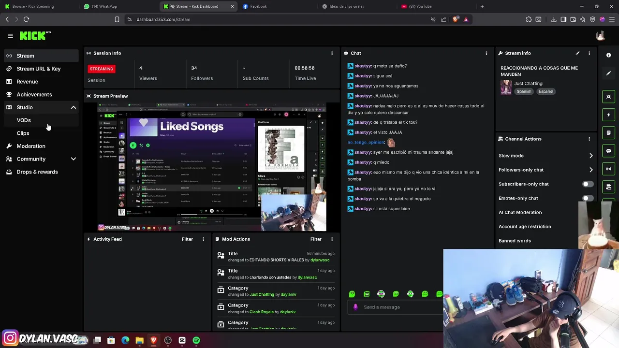
Task: Go to the Revenue page
Action: (41, 82)
